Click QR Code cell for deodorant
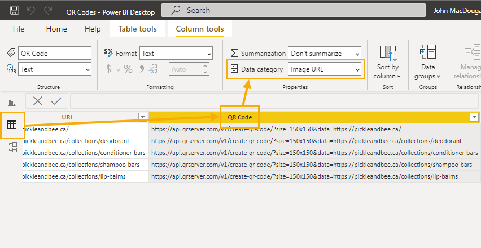This screenshot has height=248, width=481. [x=314, y=141]
